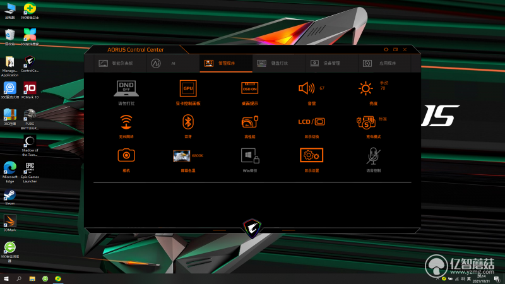505x284 pixels.
Task: Click the battery charging mode icon
Action: (x=366, y=122)
